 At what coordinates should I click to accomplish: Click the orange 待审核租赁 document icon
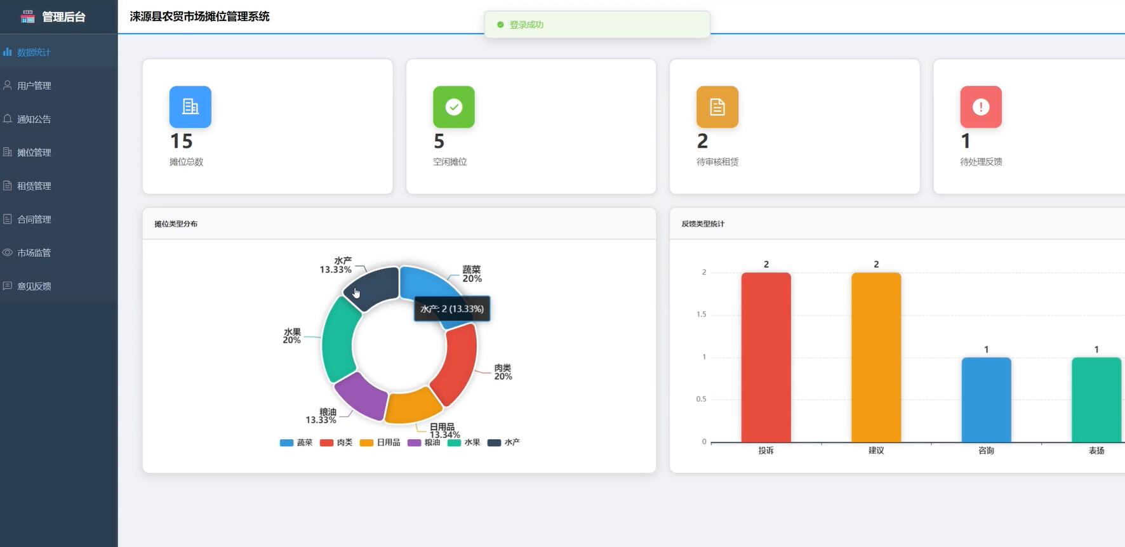[x=717, y=107]
